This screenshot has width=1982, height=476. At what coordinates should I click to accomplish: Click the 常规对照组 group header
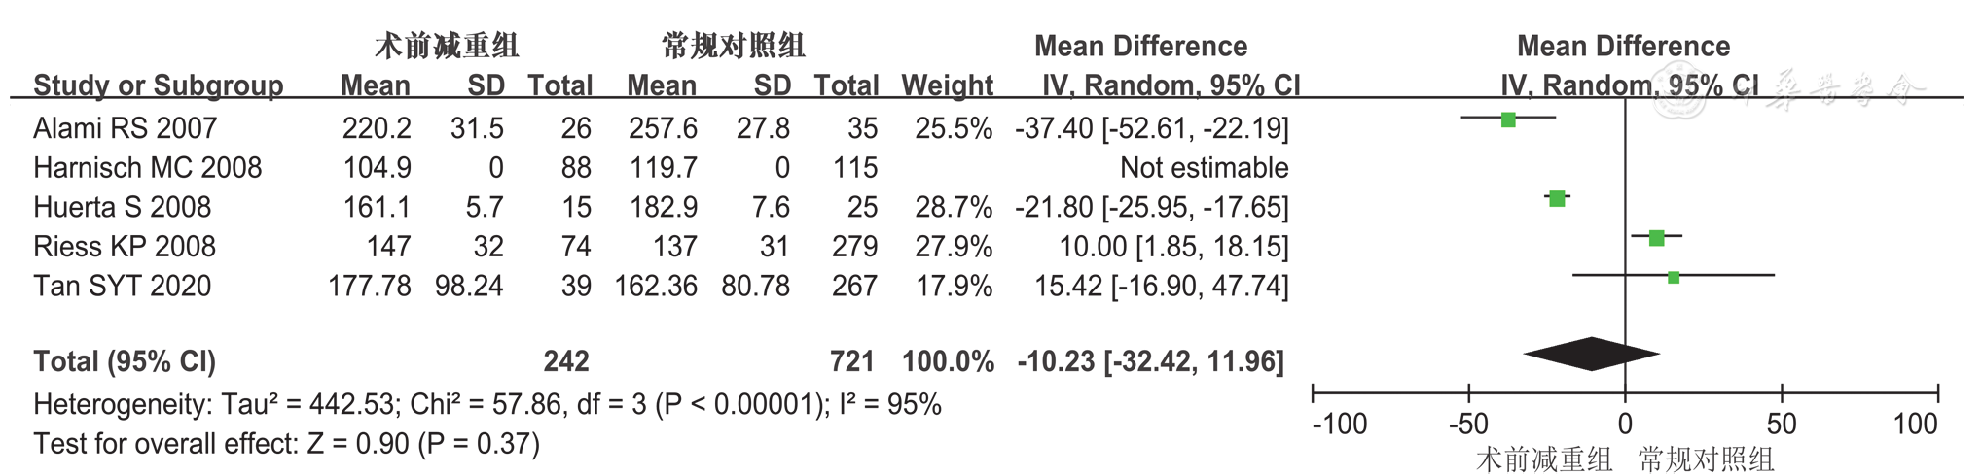pos(733,46)
